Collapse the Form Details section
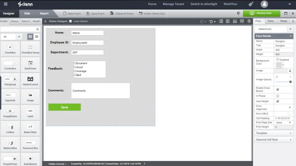Screen dimensions: 296x166 pyautogui.click(x=290, y=36)
